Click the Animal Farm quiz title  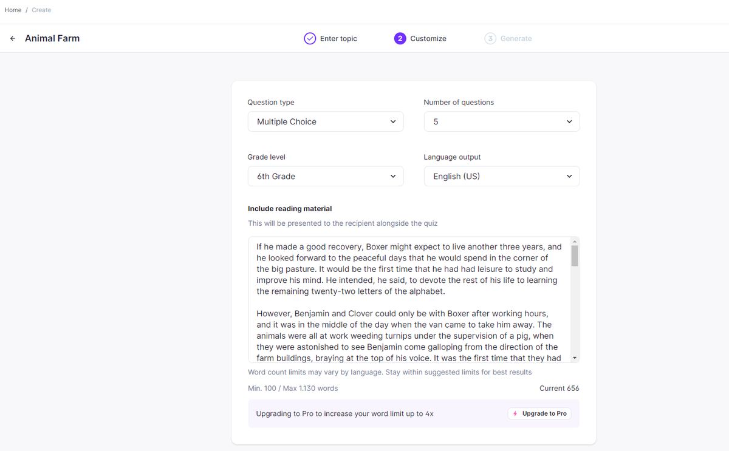52,38
